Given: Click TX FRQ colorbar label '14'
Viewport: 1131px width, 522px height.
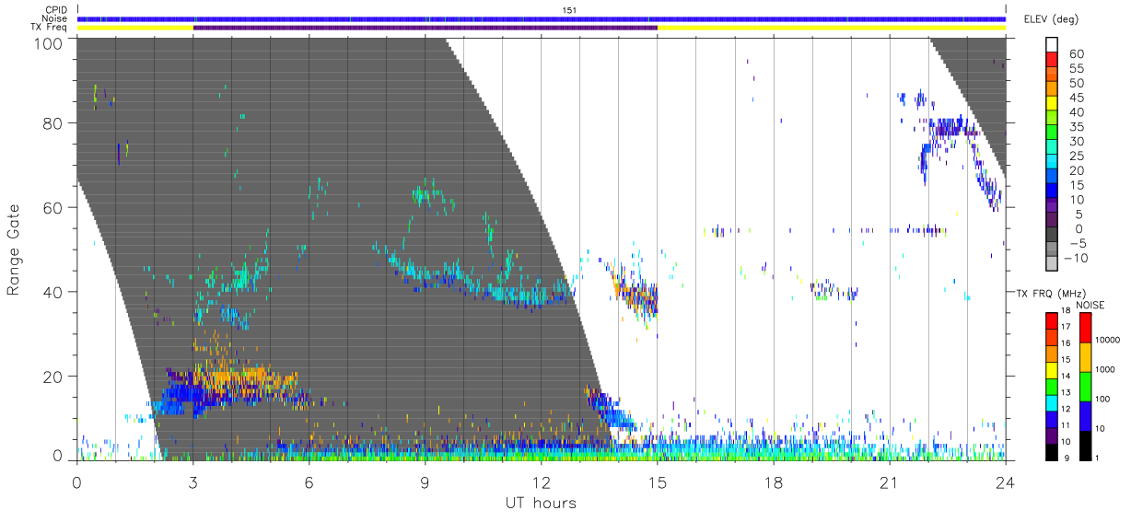Looking at the screenshot, I should (1066, 376).
